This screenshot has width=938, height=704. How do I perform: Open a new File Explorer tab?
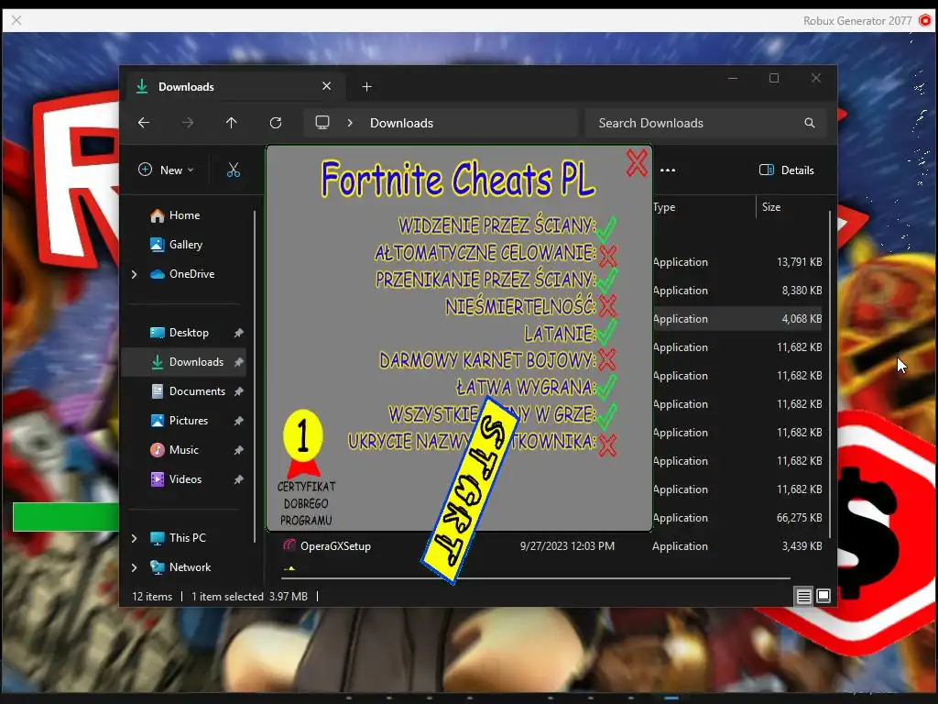pyautogui.click(x=366, y=87)
